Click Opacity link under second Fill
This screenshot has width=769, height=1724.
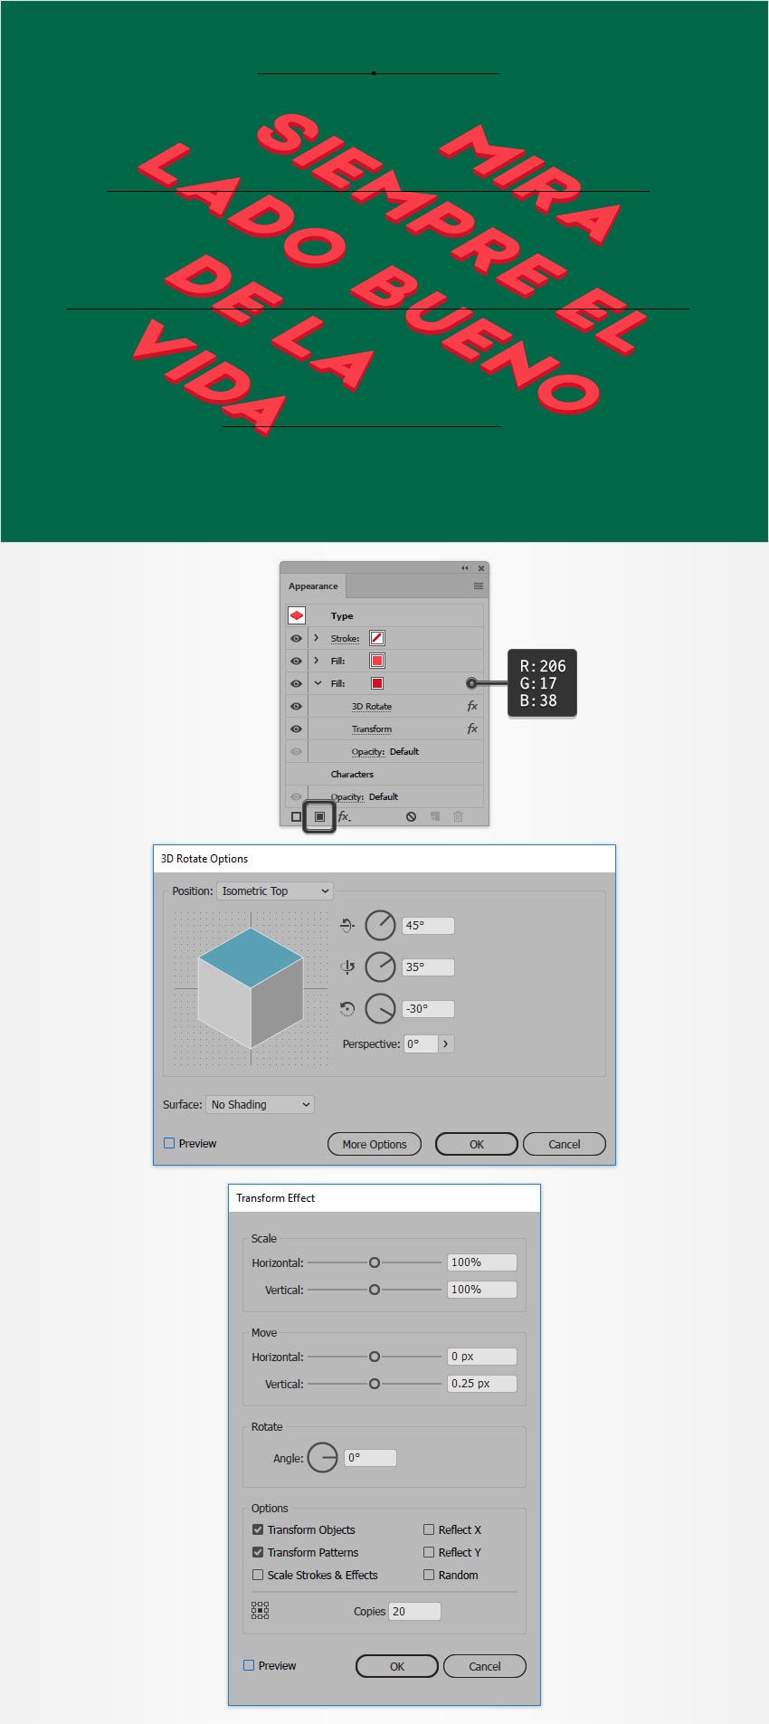click(368, 751)
